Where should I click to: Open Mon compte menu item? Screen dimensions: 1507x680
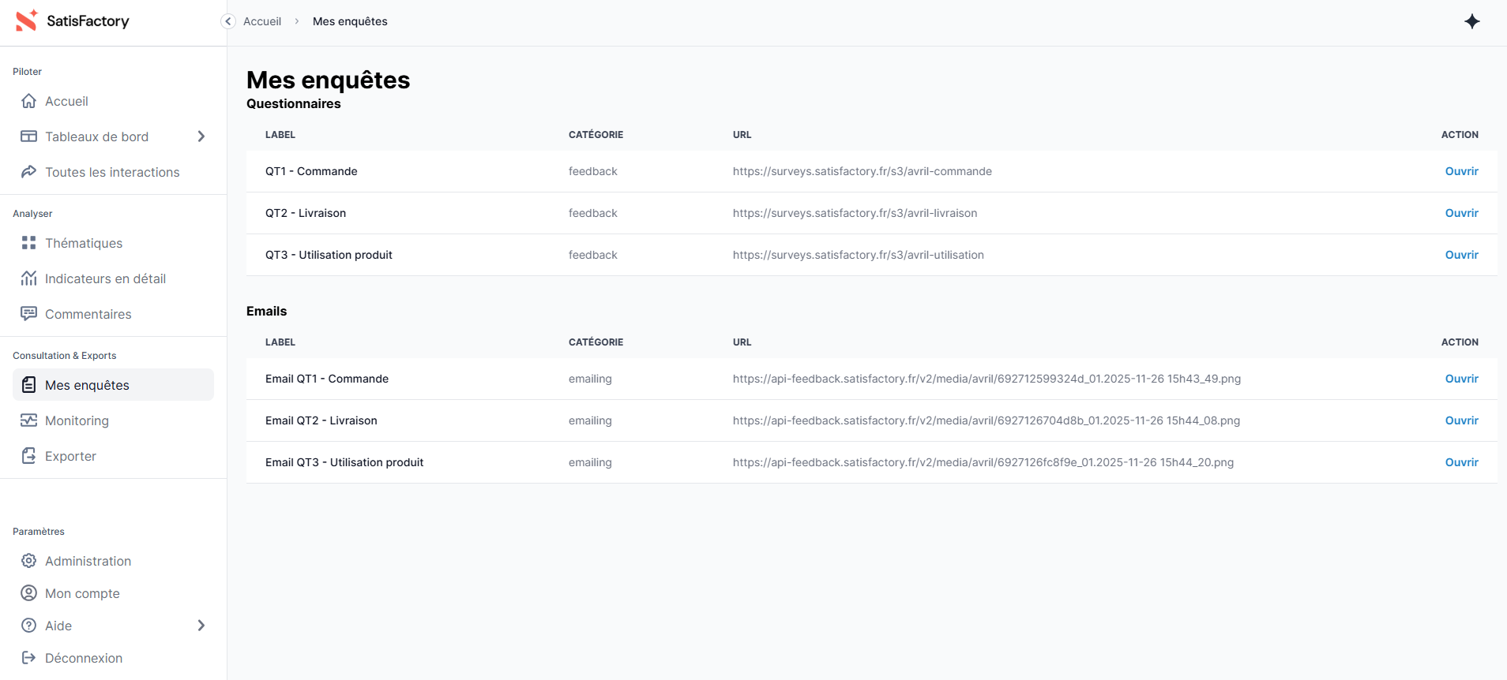(x=82, y=593)
